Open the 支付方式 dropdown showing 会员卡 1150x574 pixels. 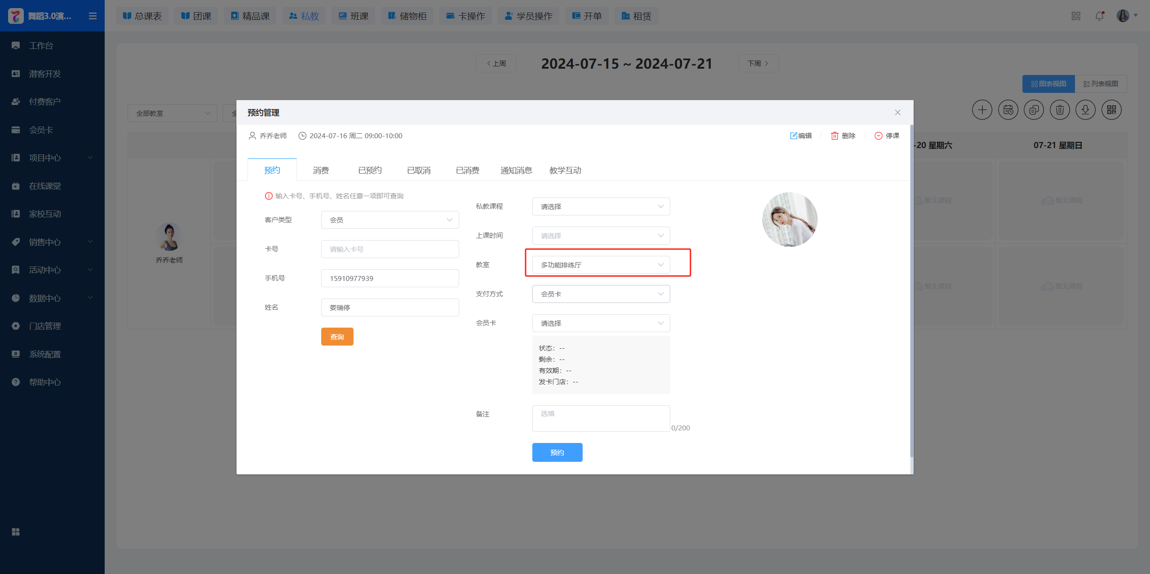[x=601, y=294]
